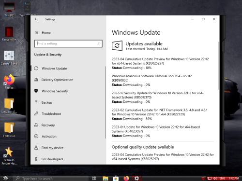Click the network icon in the system tray

click(x=210, y=178)
